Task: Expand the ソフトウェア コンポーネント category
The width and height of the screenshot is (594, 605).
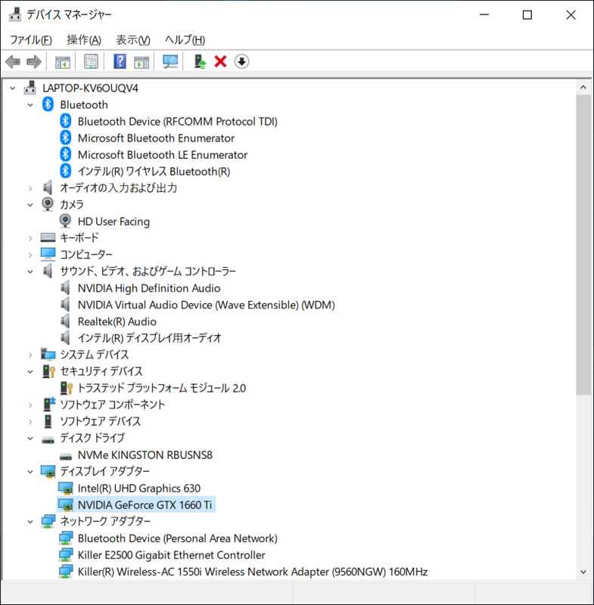Action: click(30, 405)
